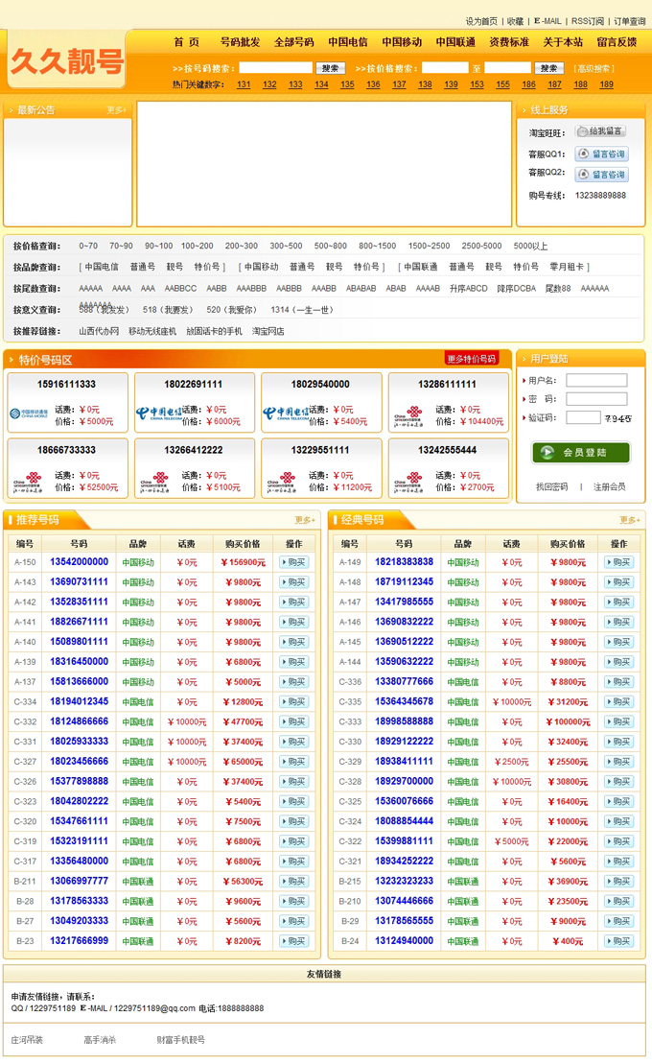Screen dimensions: 652x1063
Task: Click the 密码 input field
Action: pos(596,399)
